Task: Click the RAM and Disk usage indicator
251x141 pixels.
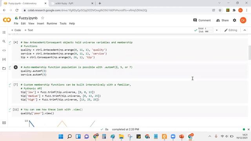Action: (x=206, y=30)
